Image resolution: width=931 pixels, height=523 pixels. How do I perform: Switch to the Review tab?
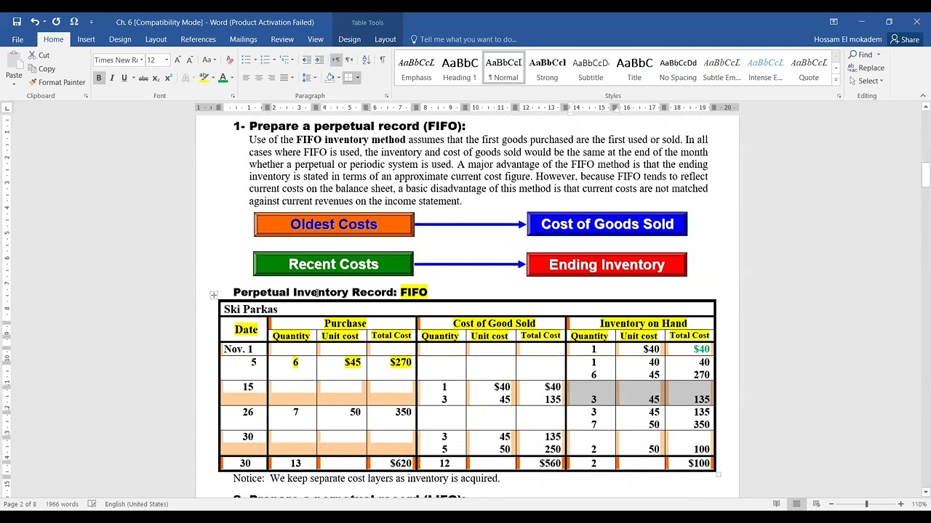(x=282, y=39)
